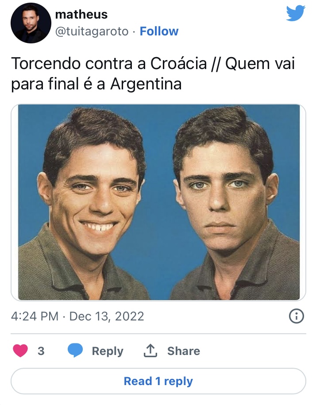Viewport: 316px width, 405px height.
Task: Click the like count showing 3
Action: point(41,351)
